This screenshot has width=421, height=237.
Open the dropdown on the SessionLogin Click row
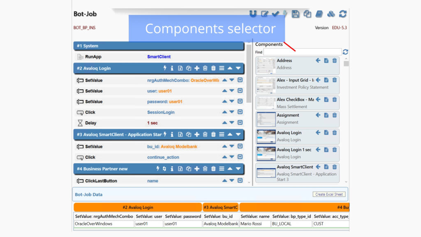point(240,112)
